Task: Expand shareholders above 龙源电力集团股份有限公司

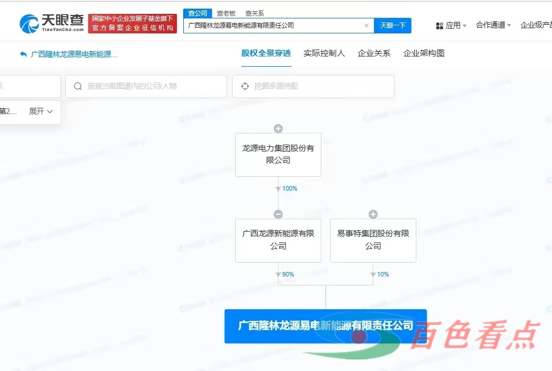Action: [x=278, y=128]
